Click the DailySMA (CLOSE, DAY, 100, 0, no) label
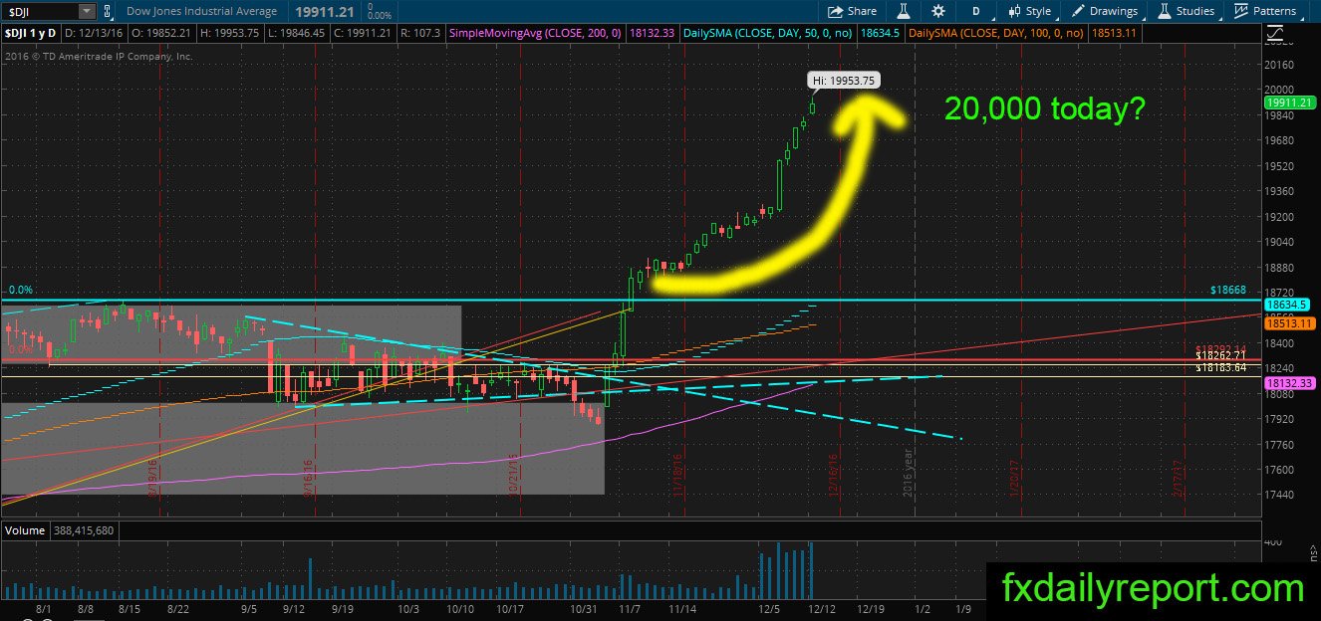The width and height of the screenshot is (1321, 621). (997, 33)
